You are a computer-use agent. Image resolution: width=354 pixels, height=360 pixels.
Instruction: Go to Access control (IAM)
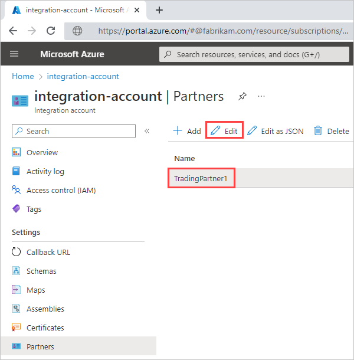[61, 191]
